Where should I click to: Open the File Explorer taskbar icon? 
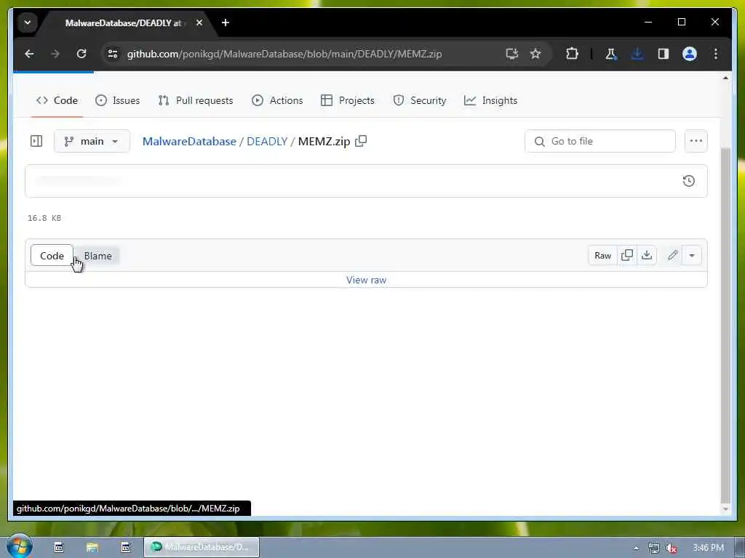point(92,547)
